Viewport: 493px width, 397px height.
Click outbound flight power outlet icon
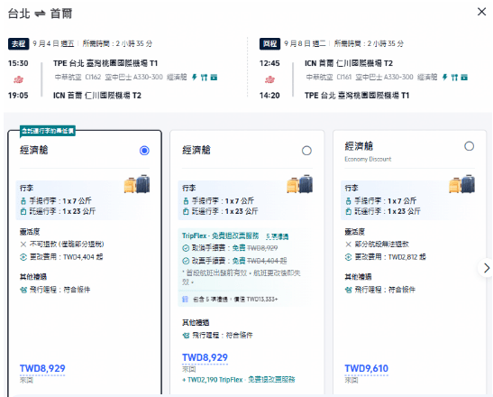(x=195, y=77)
